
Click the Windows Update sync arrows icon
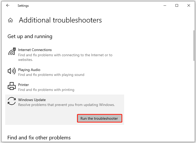[12, 101]
